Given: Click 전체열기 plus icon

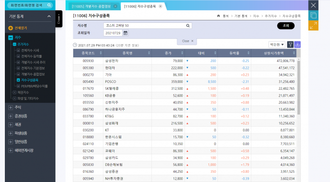Looking at the screenshot, I should 10,28.
